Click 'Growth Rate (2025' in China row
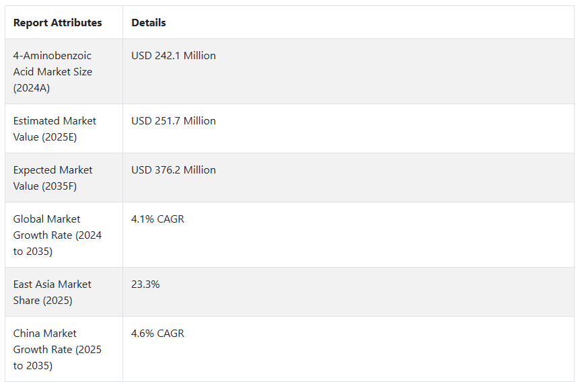The height and width of the screenshot is (382, 576). [x=57, y=349]
